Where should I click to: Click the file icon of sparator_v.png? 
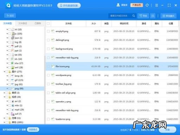[x=53, y=102]
